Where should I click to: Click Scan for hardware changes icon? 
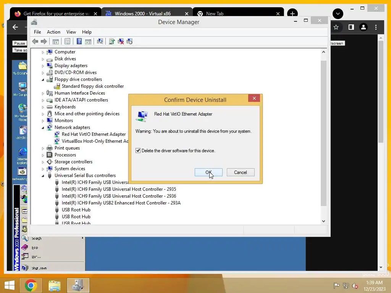coord(100,41)
